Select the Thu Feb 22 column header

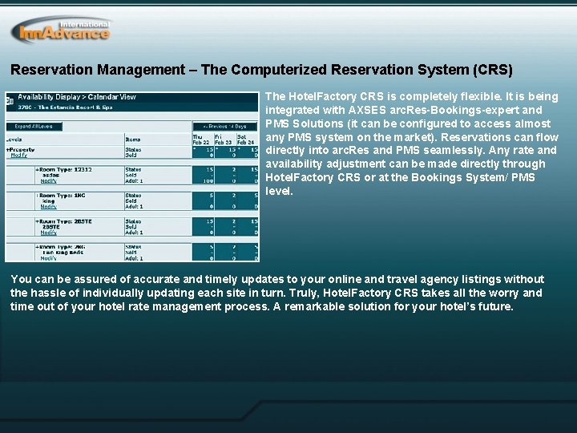click(201, 140)
